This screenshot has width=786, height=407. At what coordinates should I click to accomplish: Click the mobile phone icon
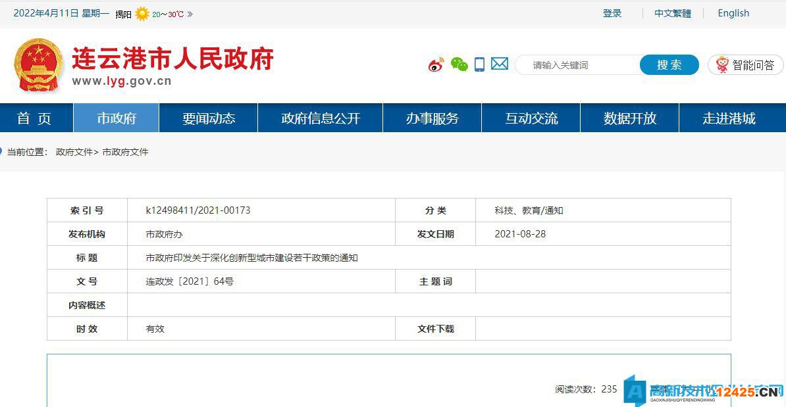point(479,64)
